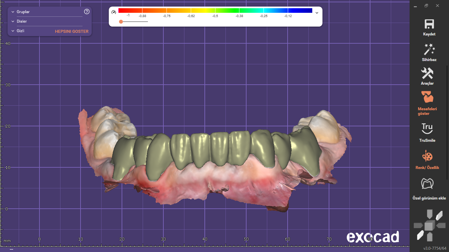Open the Araçlar tools menu
The image size is (449, 252).
click(427, 73)
